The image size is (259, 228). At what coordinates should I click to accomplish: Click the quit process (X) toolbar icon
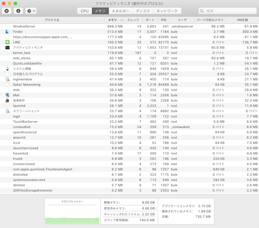(7, 11)
